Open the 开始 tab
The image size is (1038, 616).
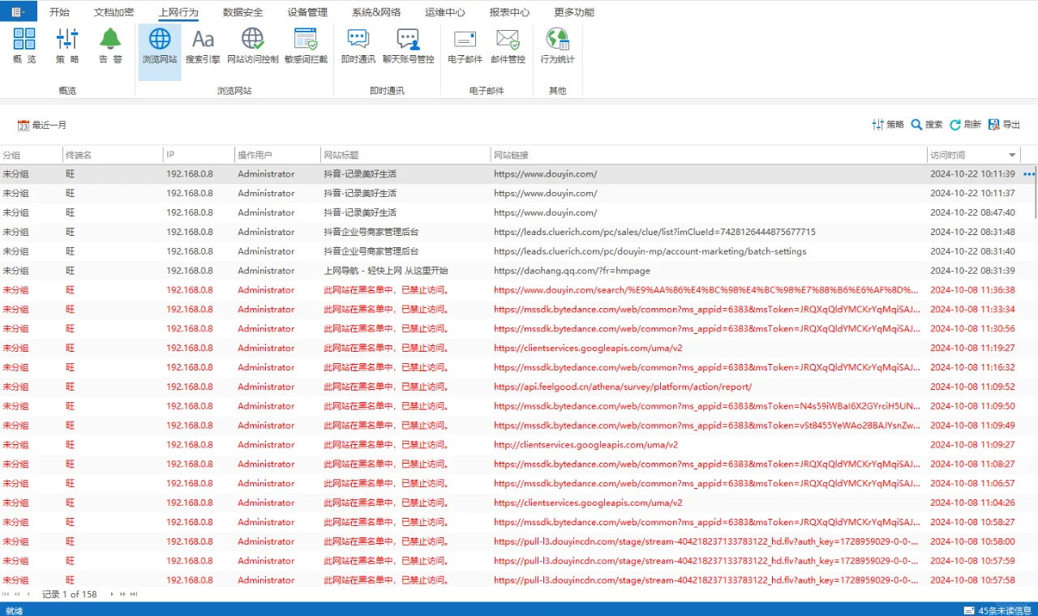tap(59, 12)
